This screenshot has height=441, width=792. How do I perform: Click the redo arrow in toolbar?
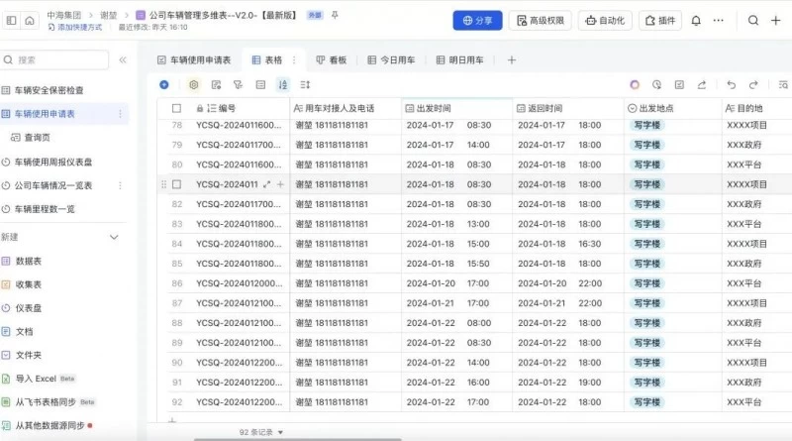pos(755,85)
